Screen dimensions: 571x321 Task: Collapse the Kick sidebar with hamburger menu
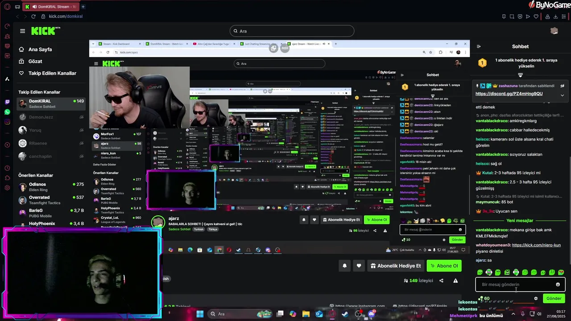pyautogui.click(x=22, y=31)
